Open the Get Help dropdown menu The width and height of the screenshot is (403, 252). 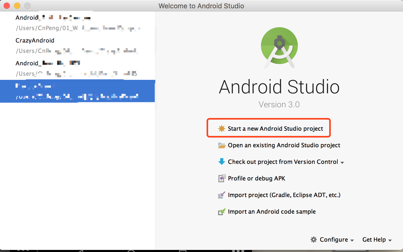pyautogui.click(x=377, y=240)
